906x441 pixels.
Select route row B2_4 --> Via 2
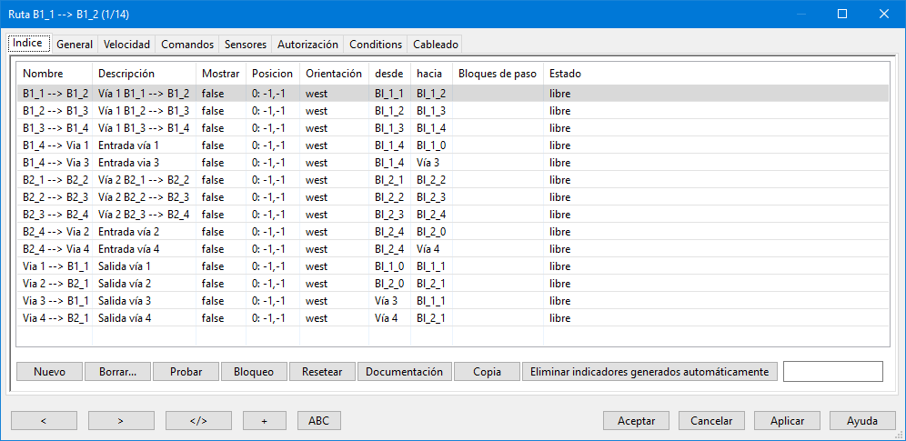click(453, 232)
